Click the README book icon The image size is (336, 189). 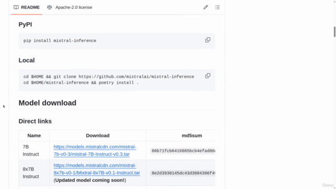point(16,7)
